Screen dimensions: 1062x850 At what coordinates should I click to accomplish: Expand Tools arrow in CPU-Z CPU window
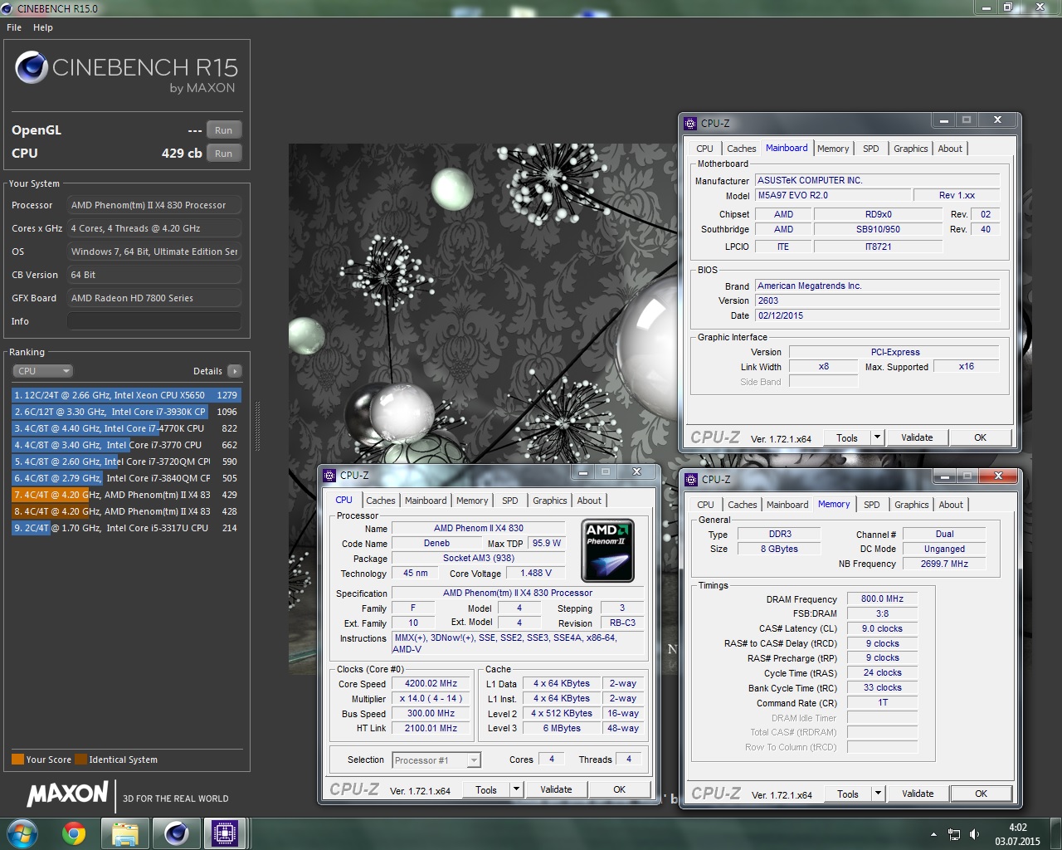pos(516,789)
